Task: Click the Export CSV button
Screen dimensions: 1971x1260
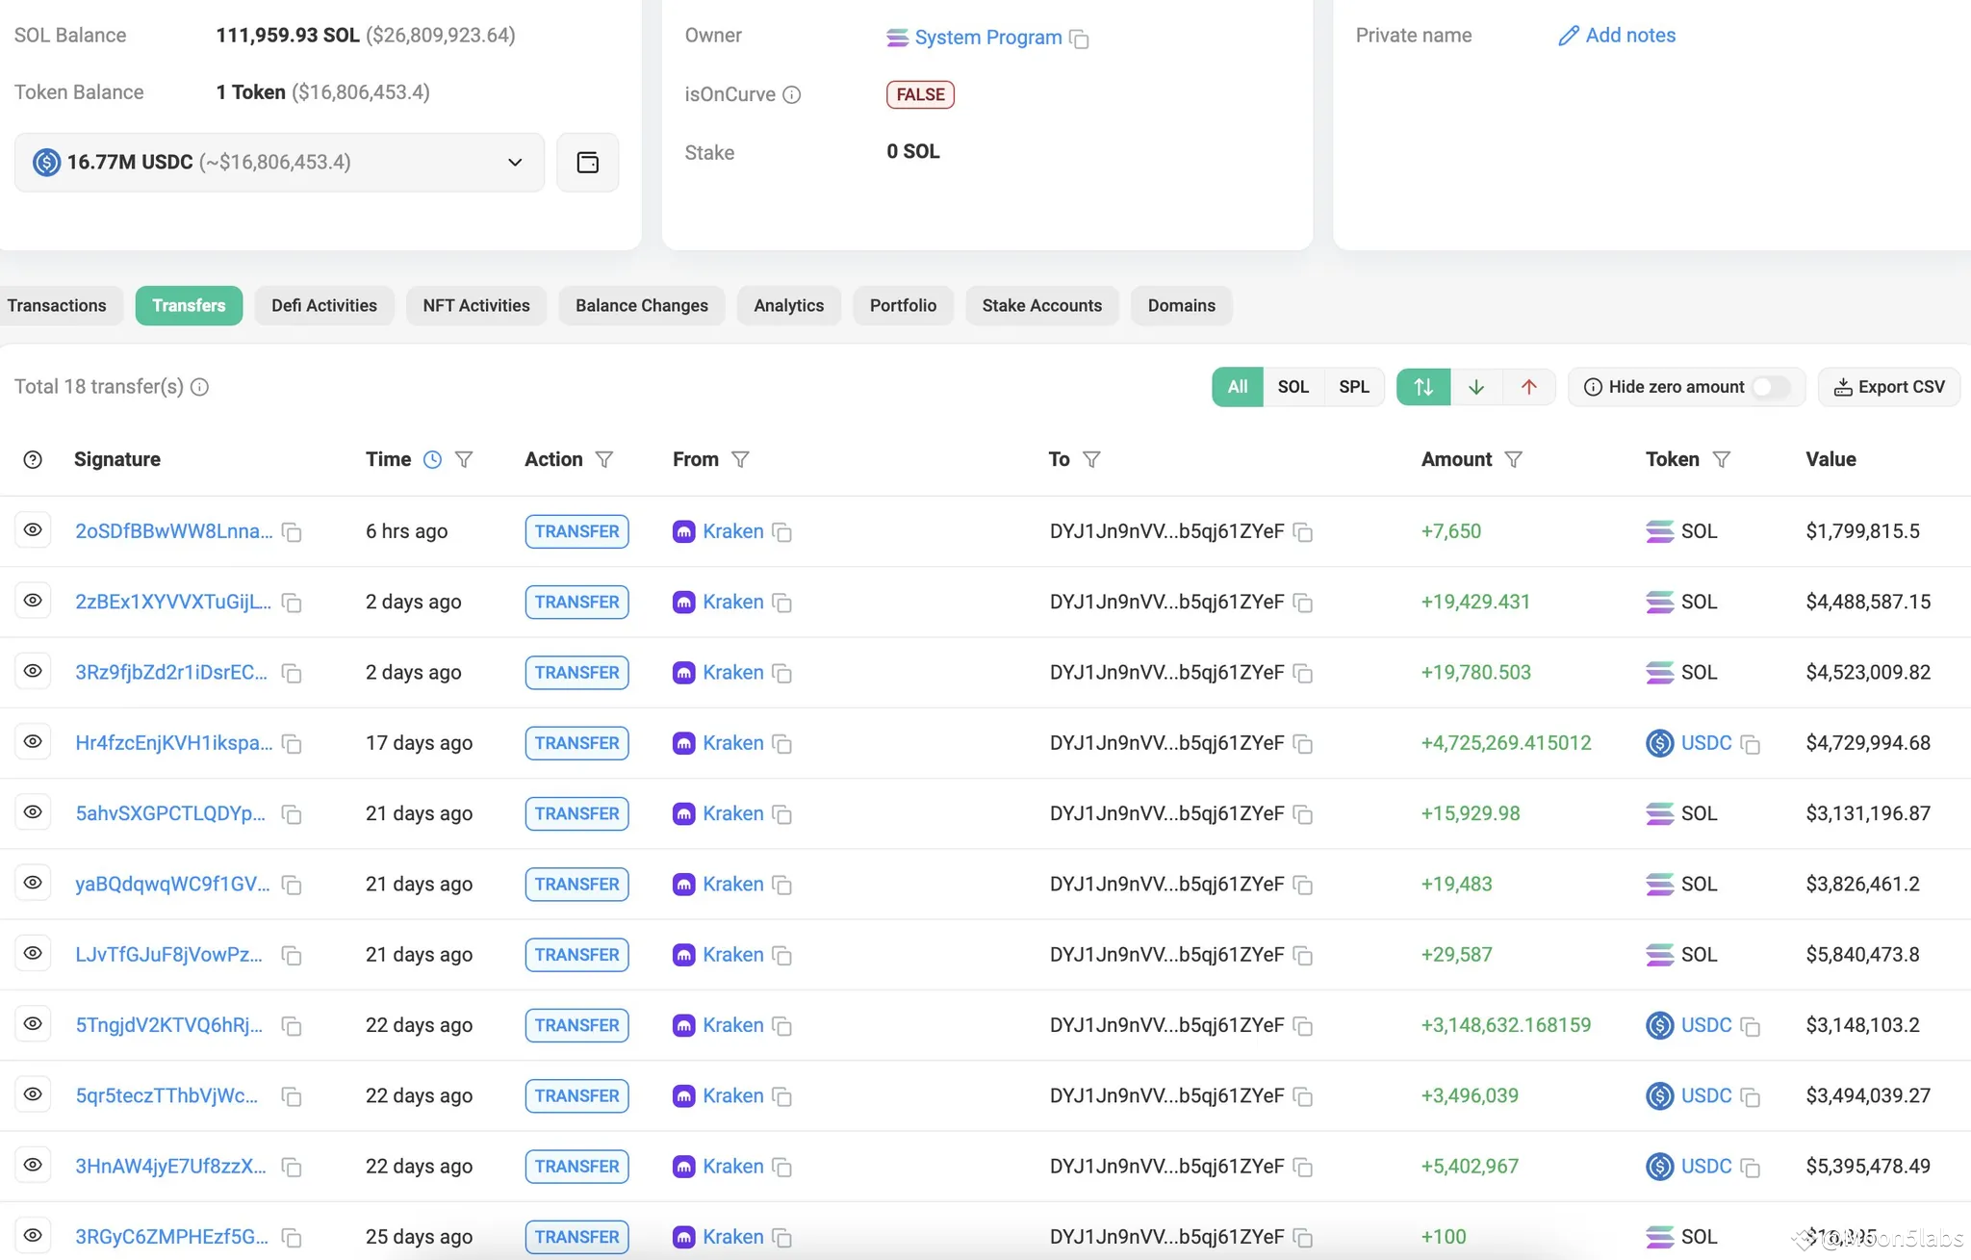Action: (1888, 387)
